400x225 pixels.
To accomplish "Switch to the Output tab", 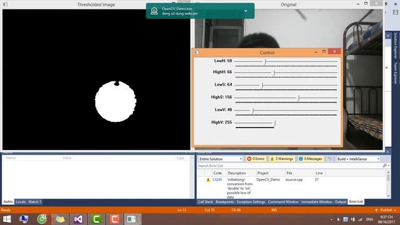I will pos(340,202).
